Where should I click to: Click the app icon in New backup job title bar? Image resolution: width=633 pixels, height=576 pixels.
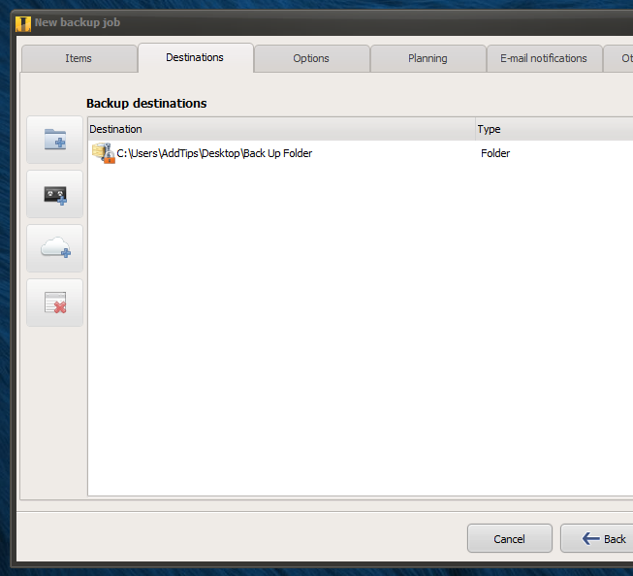click(x=23, y=23)
